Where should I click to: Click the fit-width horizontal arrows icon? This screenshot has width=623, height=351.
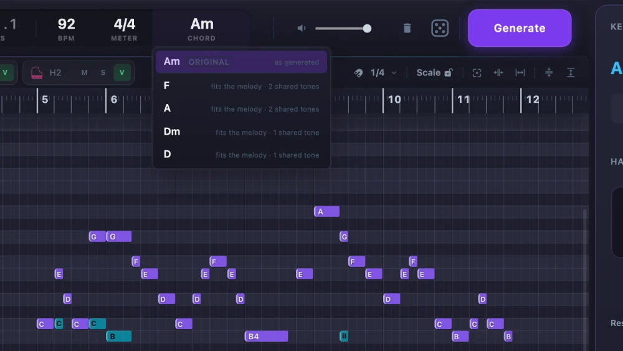pos(520,73)
